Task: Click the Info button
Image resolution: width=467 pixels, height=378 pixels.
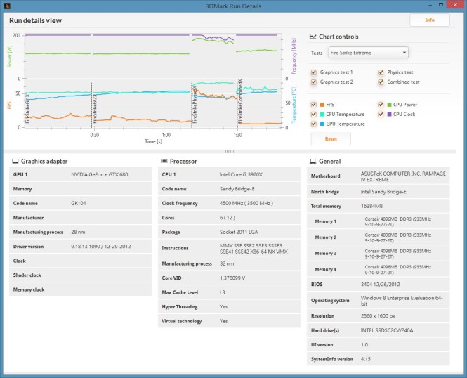Action: coord(430,20)
